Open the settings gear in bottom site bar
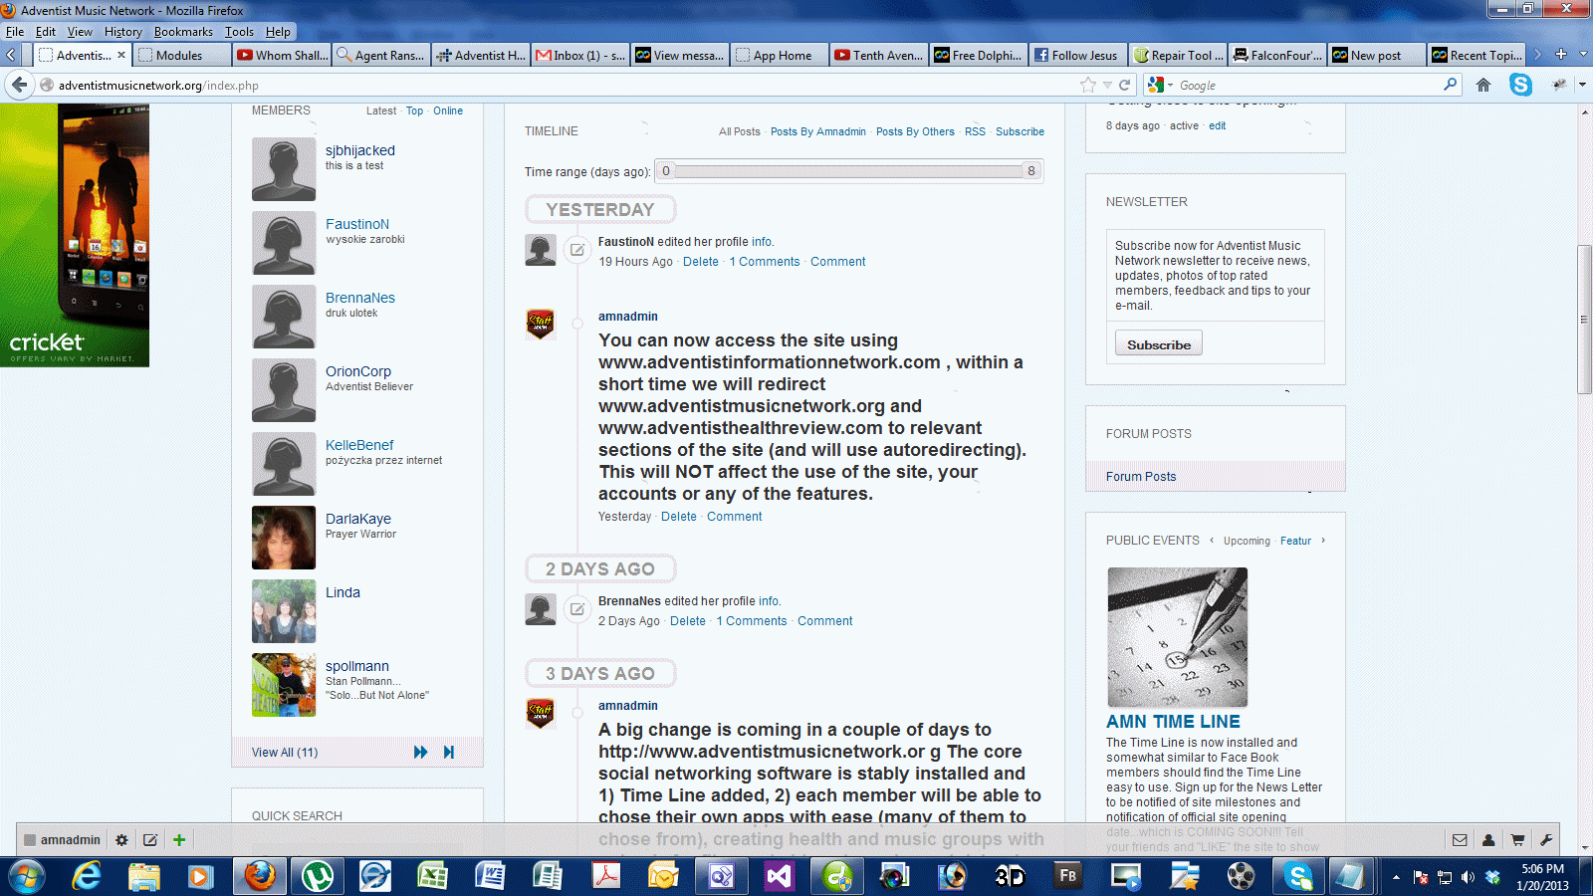1593x896 pixels. coord(121,840)
